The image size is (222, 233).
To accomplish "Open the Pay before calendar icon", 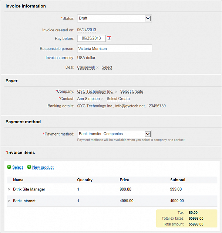I will (109, 38).
